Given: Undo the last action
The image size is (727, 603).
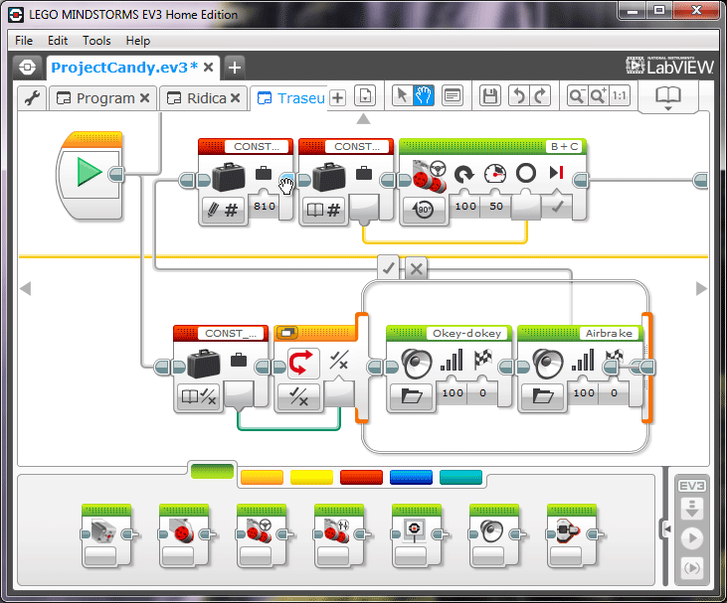Looking at the screenshot, I should click(519, 96).
